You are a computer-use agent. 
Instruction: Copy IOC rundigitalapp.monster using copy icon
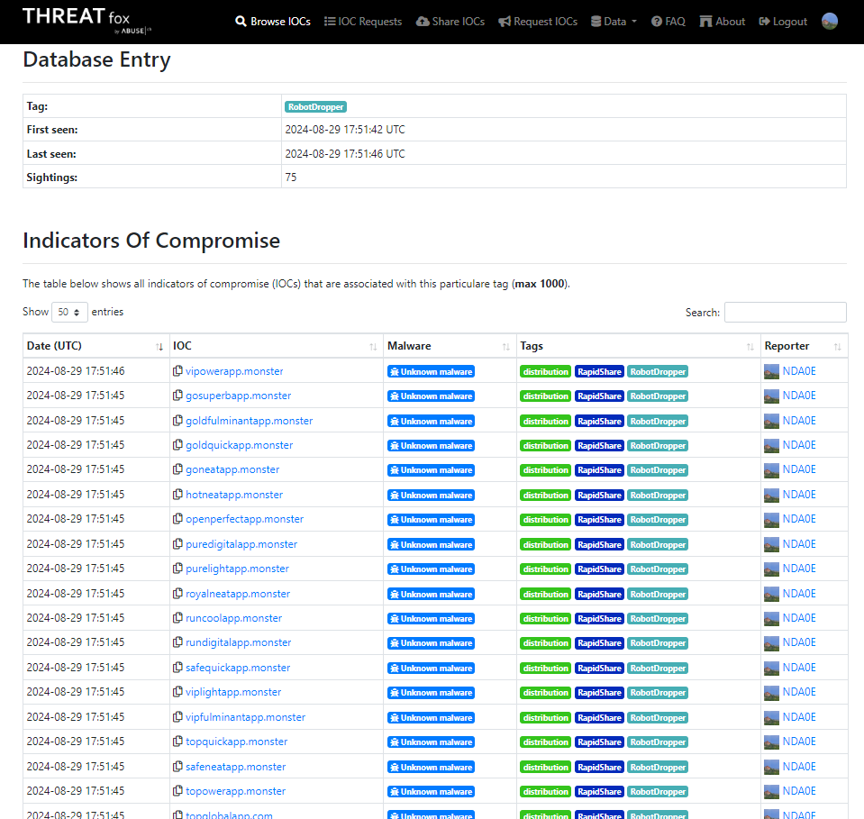pyautogui.click(x=177, y=642)
